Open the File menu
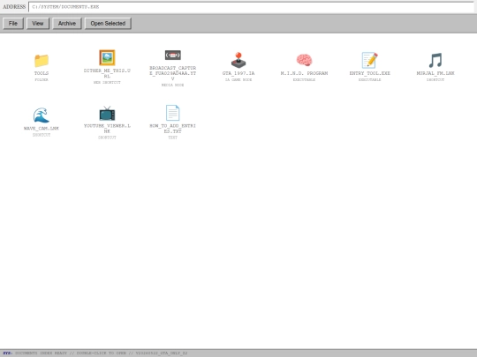 pos(13,24)
